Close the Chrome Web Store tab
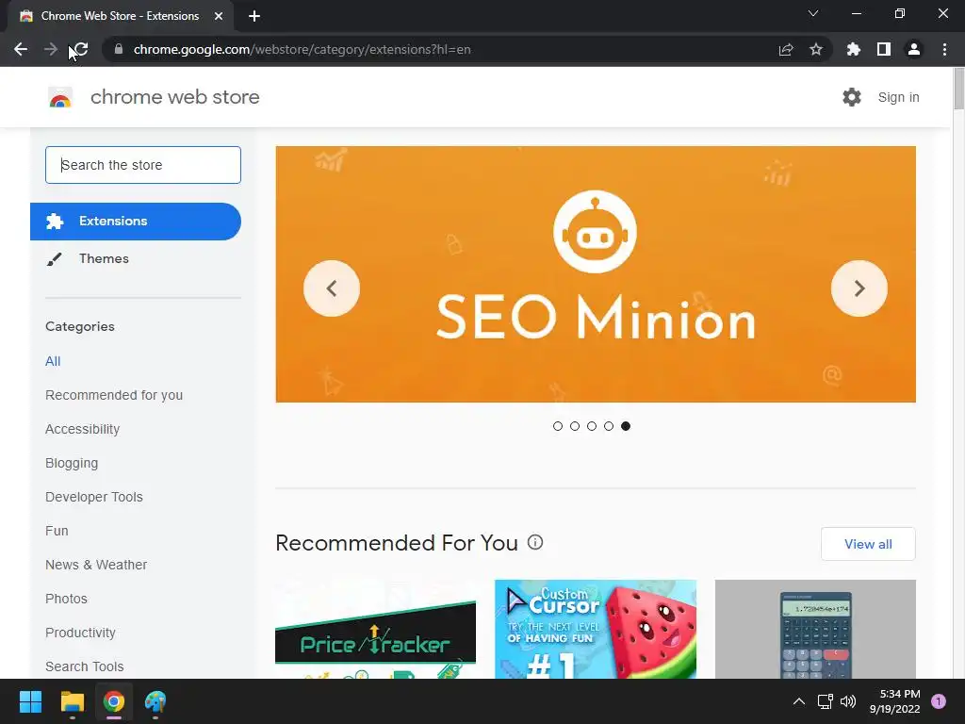This screenshot has height=724, width=965. [219, 16]
